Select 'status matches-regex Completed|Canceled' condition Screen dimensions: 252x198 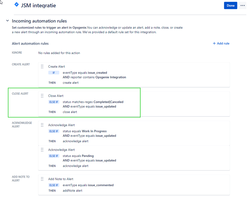pyautogui.click(x=93, y=102)
